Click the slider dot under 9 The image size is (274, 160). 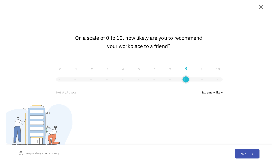point(202,79)
